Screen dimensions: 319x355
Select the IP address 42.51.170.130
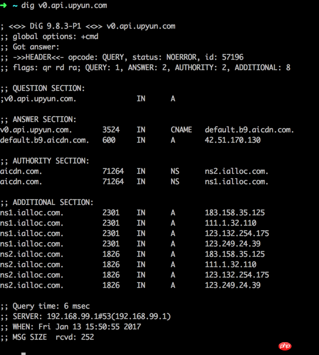pos(233,140)
